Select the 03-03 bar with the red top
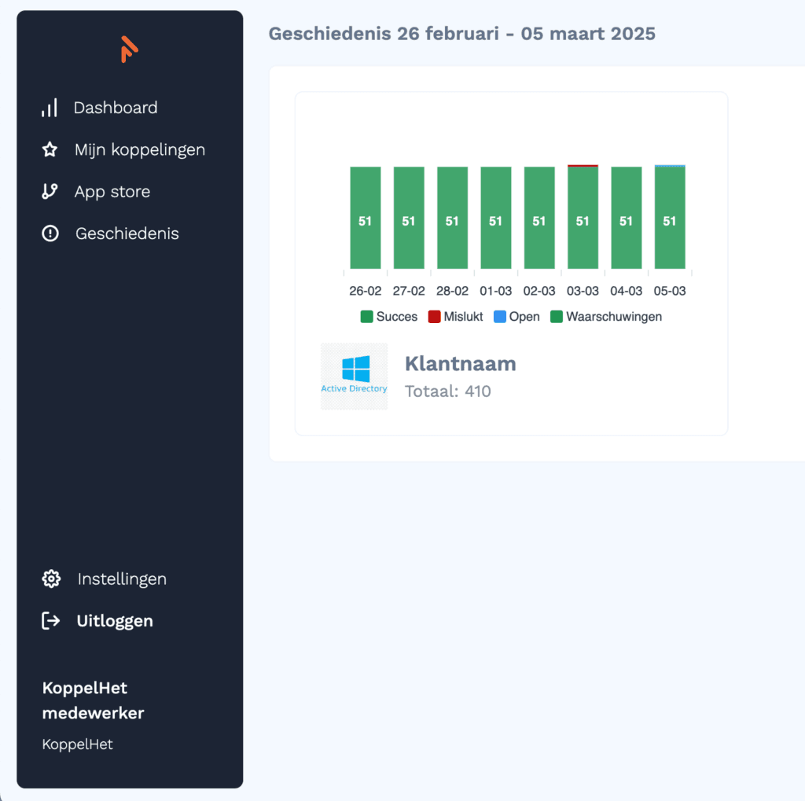805x801 pixels. pos(583,216)
